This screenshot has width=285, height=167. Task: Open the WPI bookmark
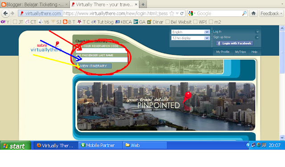200,22
